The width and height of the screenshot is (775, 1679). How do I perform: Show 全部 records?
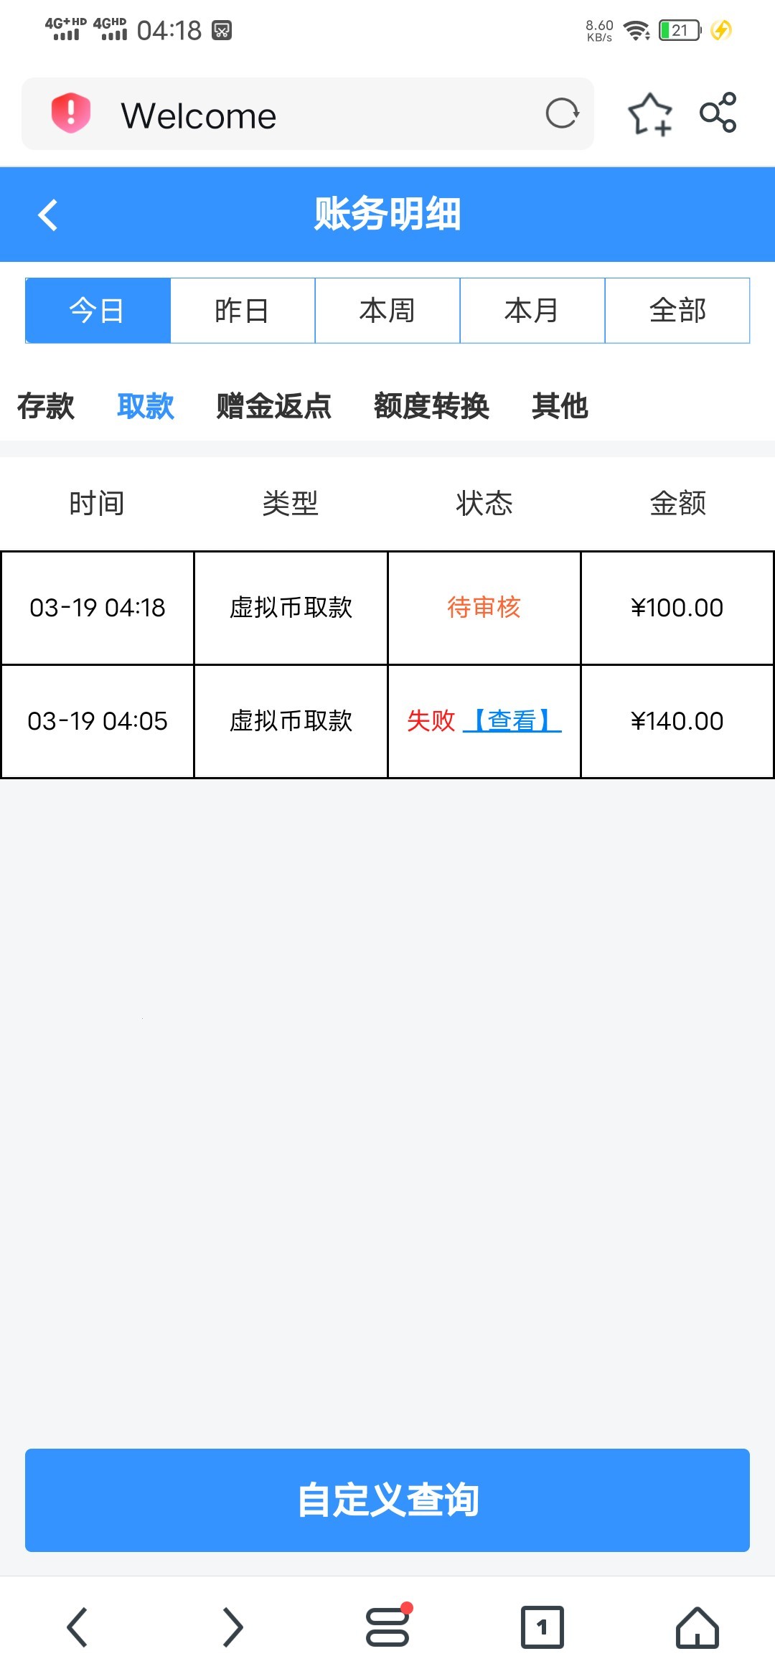coord(677,311)
